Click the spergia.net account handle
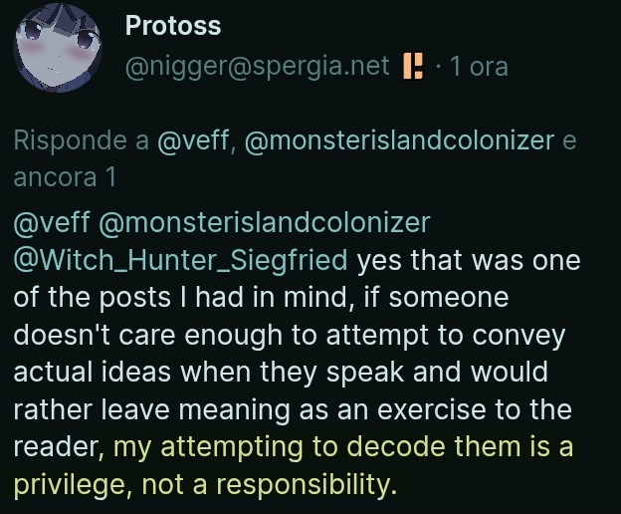This screenshot has height=514, width=621. (x=258, y=67)
